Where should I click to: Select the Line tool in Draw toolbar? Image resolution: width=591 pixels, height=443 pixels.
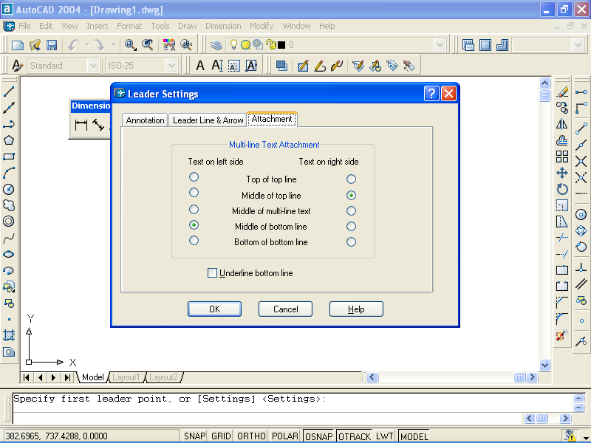tap(9, 92)
